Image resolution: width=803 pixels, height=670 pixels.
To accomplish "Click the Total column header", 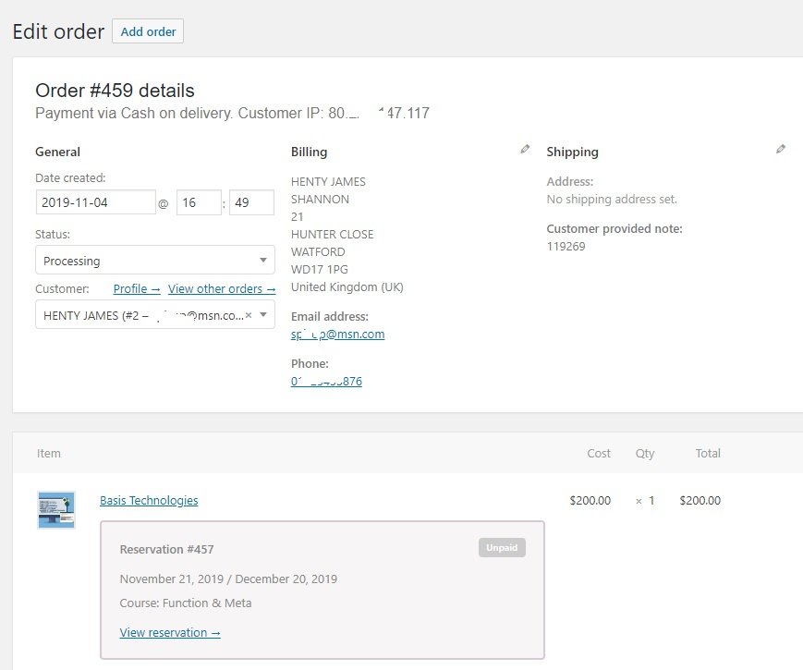I will [708, 454].
